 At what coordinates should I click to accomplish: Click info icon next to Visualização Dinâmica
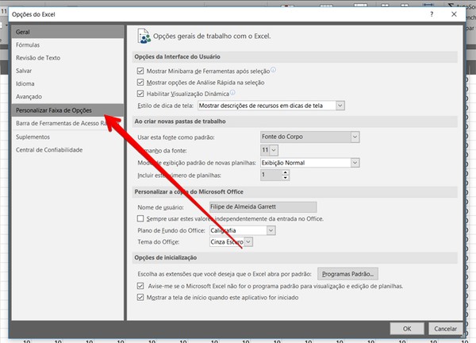coord(232,92)
